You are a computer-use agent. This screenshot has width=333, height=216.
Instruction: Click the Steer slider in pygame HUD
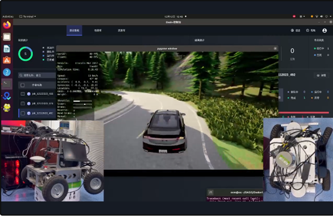pyautogui.click(x=82, y=104)
